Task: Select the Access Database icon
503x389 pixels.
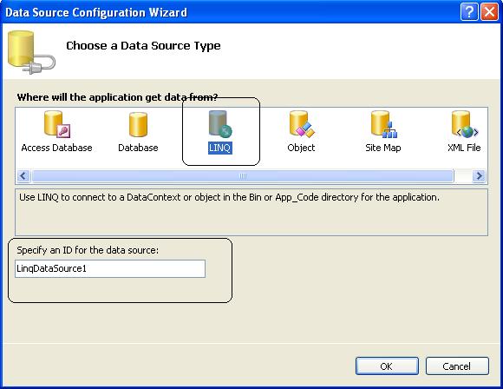Action: tap(57, 124)
